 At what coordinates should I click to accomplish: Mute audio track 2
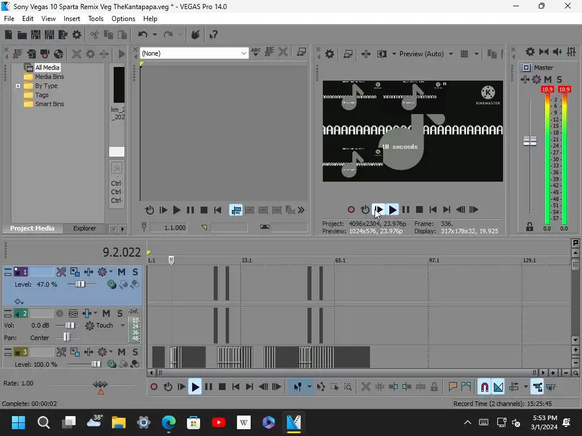click(106, 313)
